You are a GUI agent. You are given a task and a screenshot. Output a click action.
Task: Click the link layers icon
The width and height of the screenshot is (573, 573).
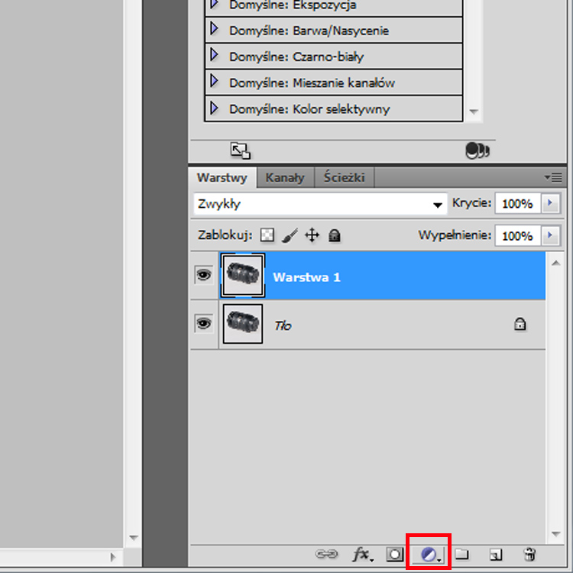pyautogui.click(x=325, y=554)
